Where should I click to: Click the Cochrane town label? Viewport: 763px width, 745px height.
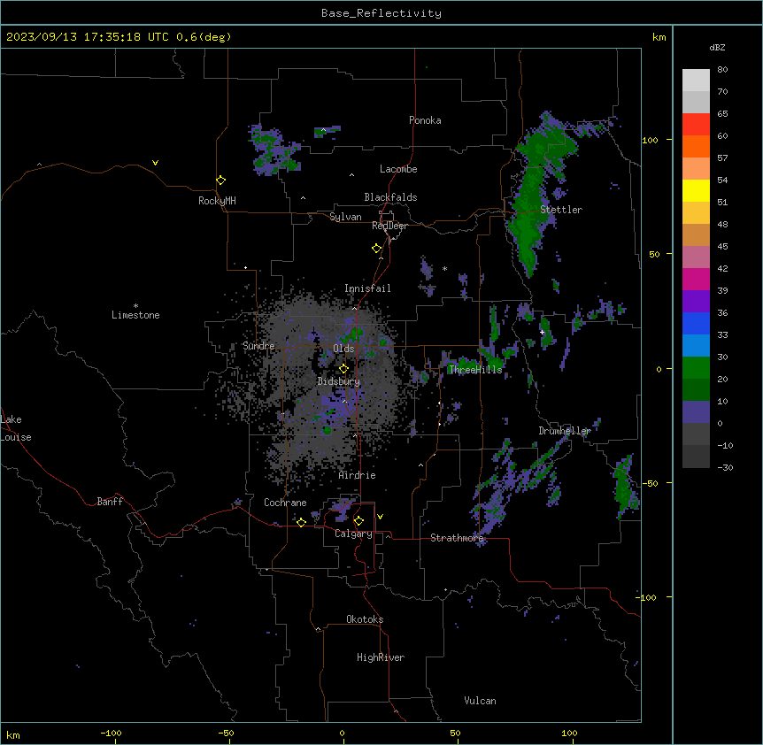[x=285, y=503]
